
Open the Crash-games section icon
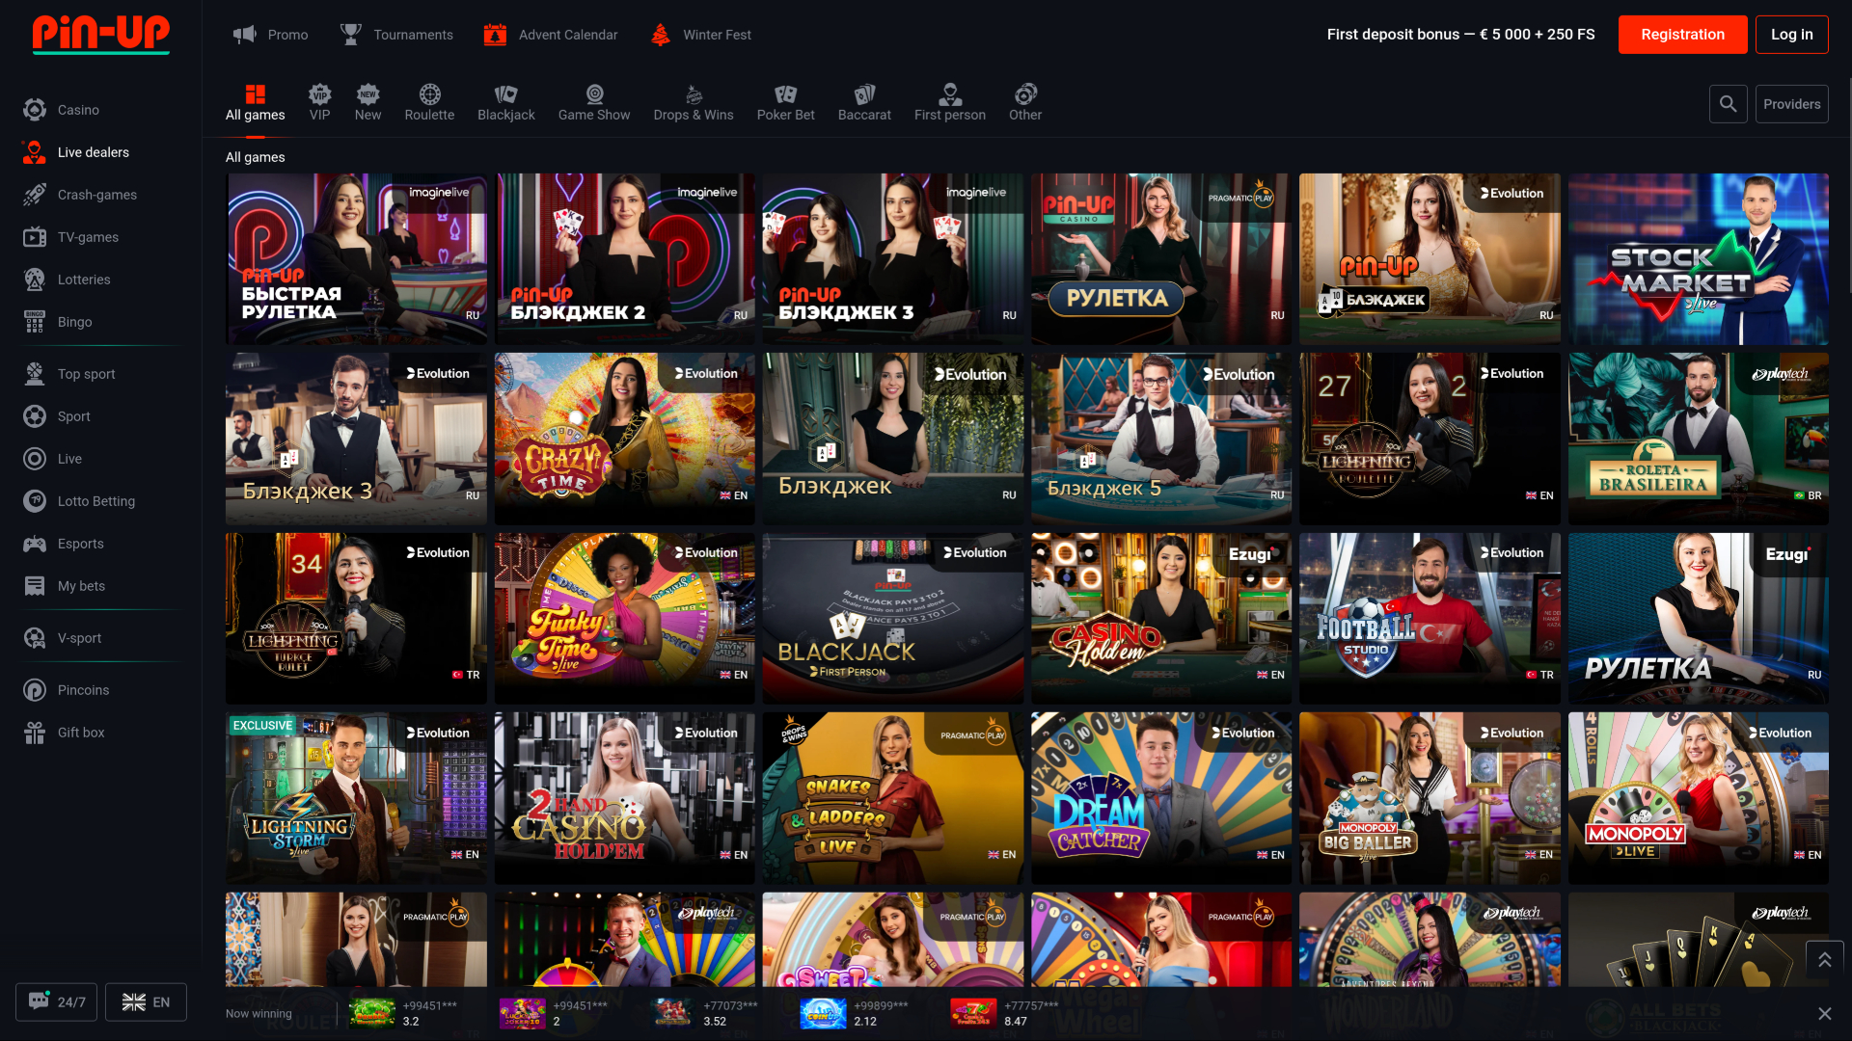pos(34,194)
